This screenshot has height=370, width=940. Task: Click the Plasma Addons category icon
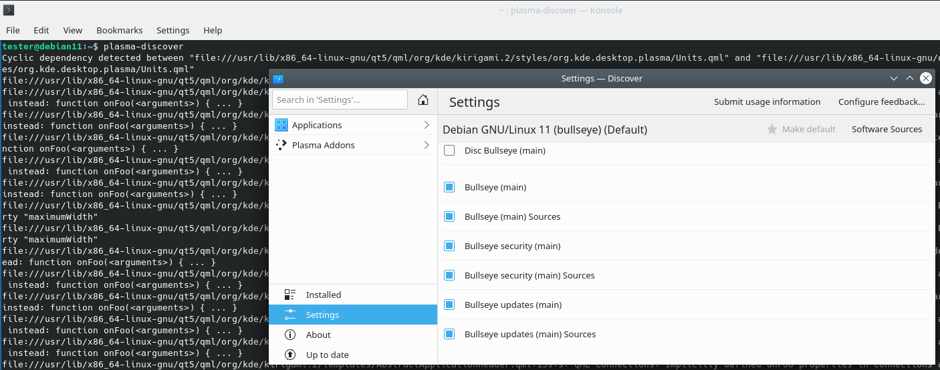[x=281, y=145]
